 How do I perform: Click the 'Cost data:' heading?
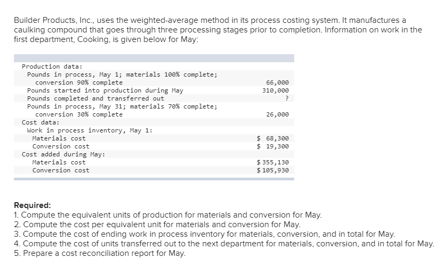click(41, 122)
